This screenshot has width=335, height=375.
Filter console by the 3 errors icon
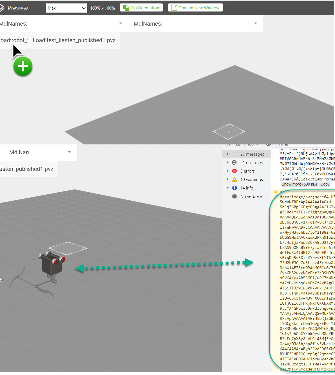[x=234, y=171]
